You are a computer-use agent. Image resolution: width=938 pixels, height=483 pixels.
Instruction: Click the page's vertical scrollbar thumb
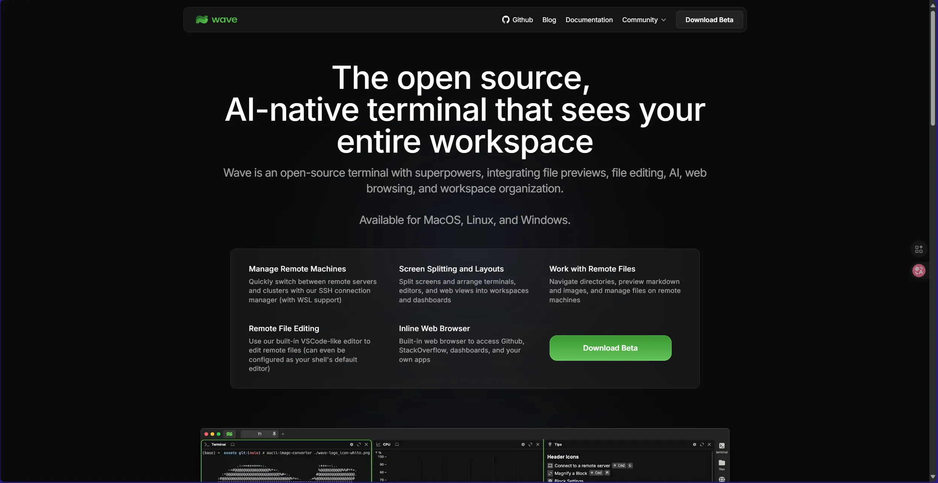click(x=933, y=67)
